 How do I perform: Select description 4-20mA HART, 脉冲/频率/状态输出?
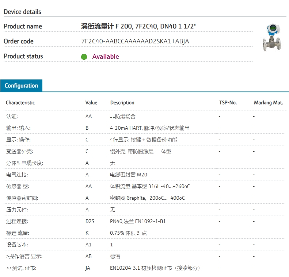pyautogui.click(x=150, y=128)
